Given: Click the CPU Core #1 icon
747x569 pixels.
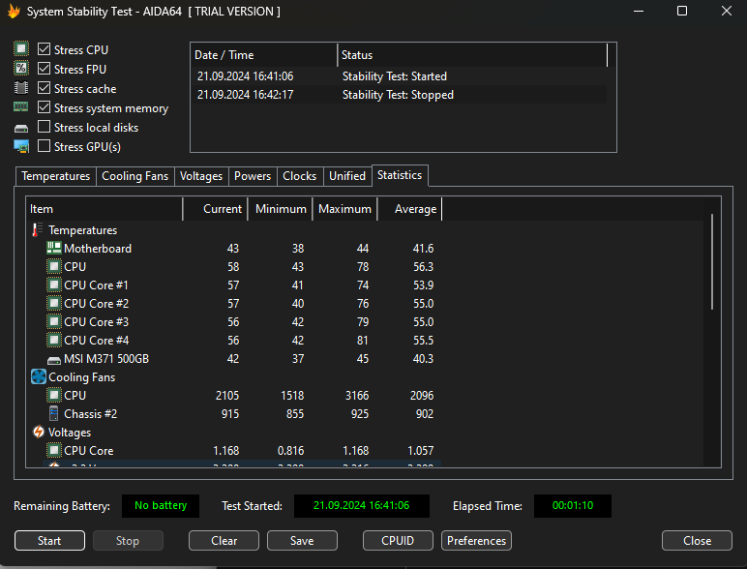Looking at the screenshot, I should [54, 284].
